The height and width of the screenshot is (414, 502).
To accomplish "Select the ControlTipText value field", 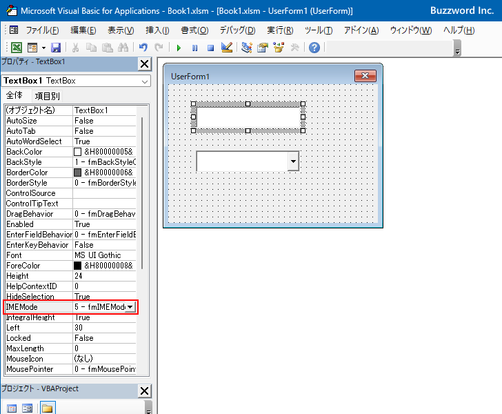I will (x=105, y=204).
